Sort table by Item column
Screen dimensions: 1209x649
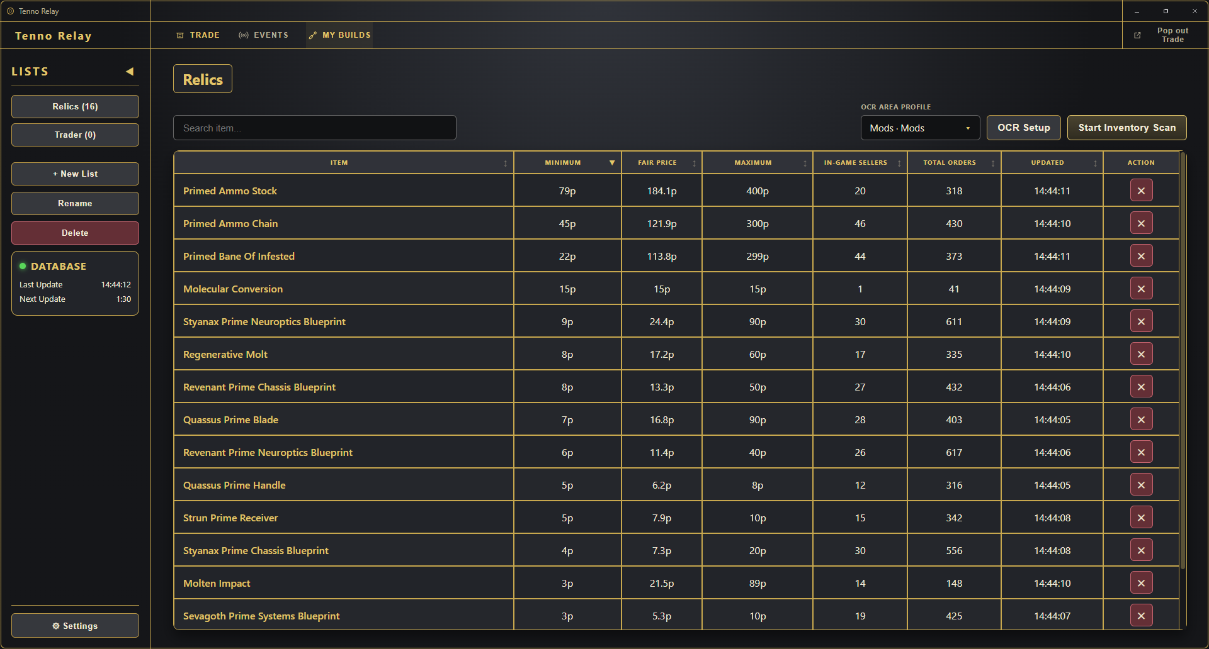click(x=344, y=163)
